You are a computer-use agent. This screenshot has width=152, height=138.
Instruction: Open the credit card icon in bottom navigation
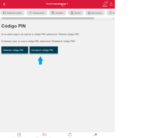[44, 134]
